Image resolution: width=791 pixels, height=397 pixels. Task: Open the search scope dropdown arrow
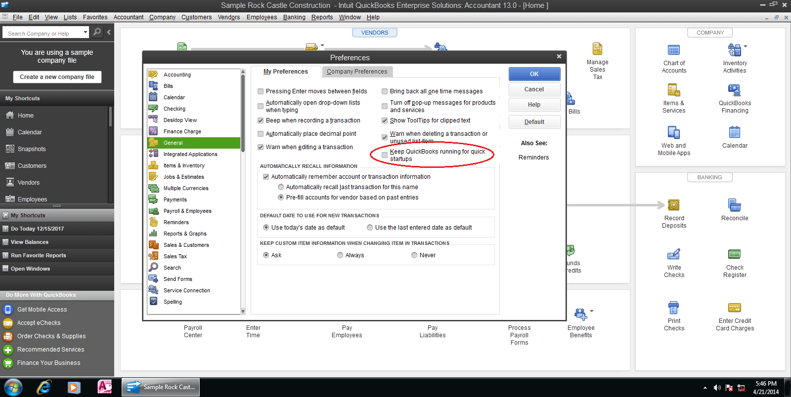tap(85, 32)
